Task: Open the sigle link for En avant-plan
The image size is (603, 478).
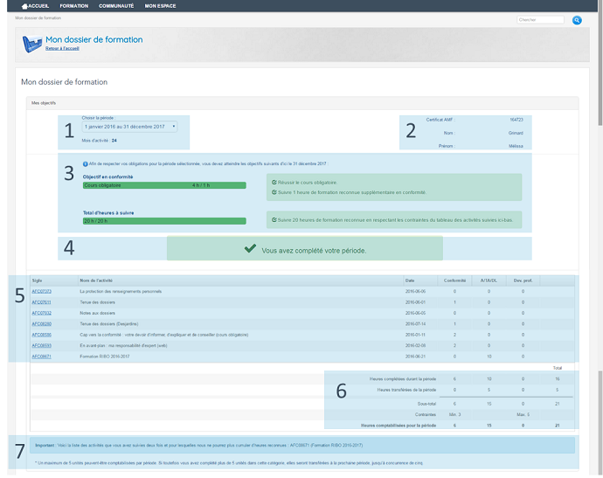Action: pos(42,346)
